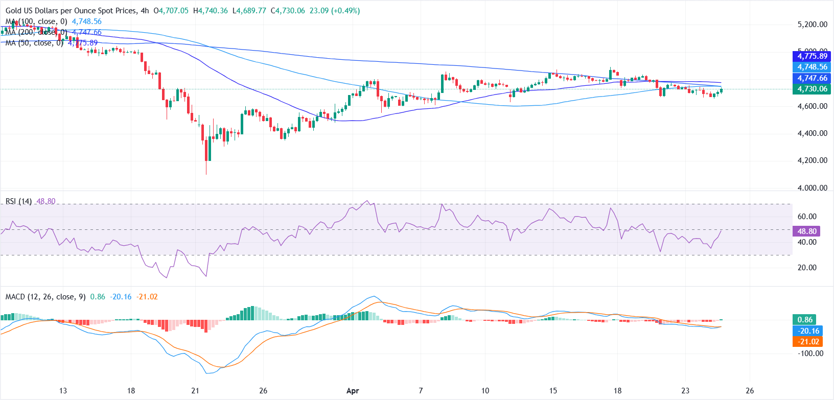This screenshot has width=834, height=400.
Task: Click the purple 48.80 RSI tag on right axis
Action: (807, 231)
